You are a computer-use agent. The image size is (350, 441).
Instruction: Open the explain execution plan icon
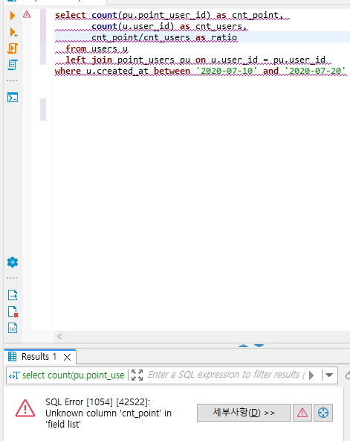click(13, 65)
